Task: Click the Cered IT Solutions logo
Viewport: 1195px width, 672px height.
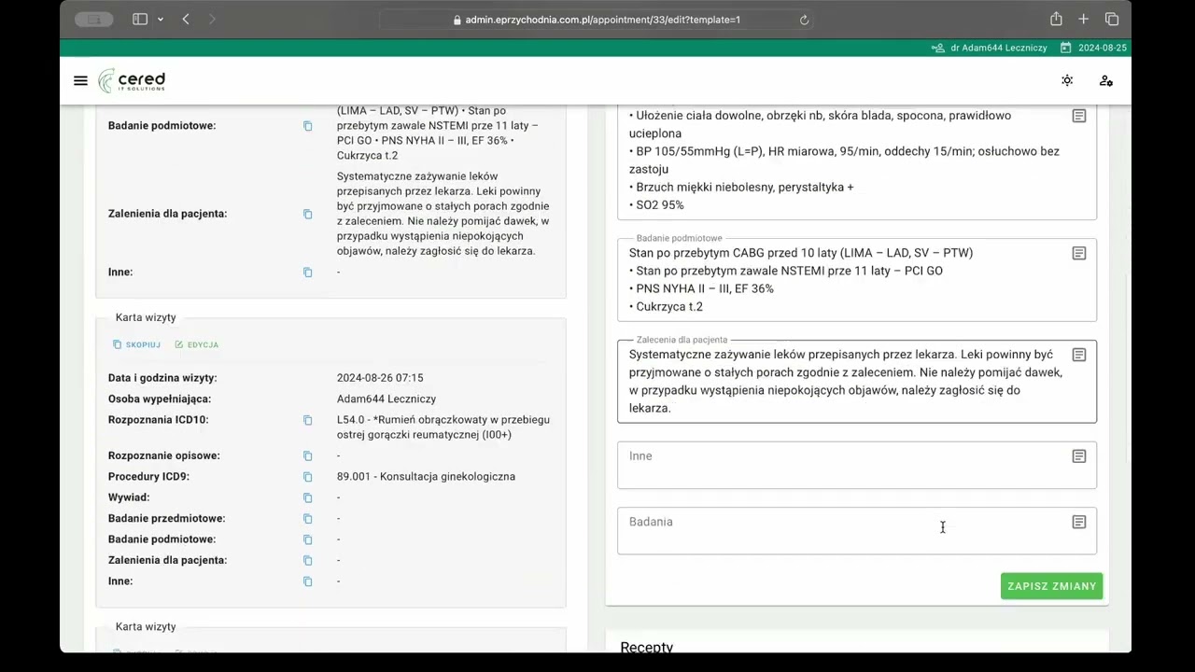Action: [132, 81]
